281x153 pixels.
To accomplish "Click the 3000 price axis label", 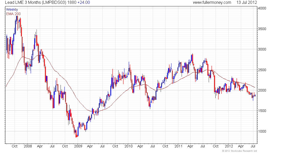I will click(262, 49).
